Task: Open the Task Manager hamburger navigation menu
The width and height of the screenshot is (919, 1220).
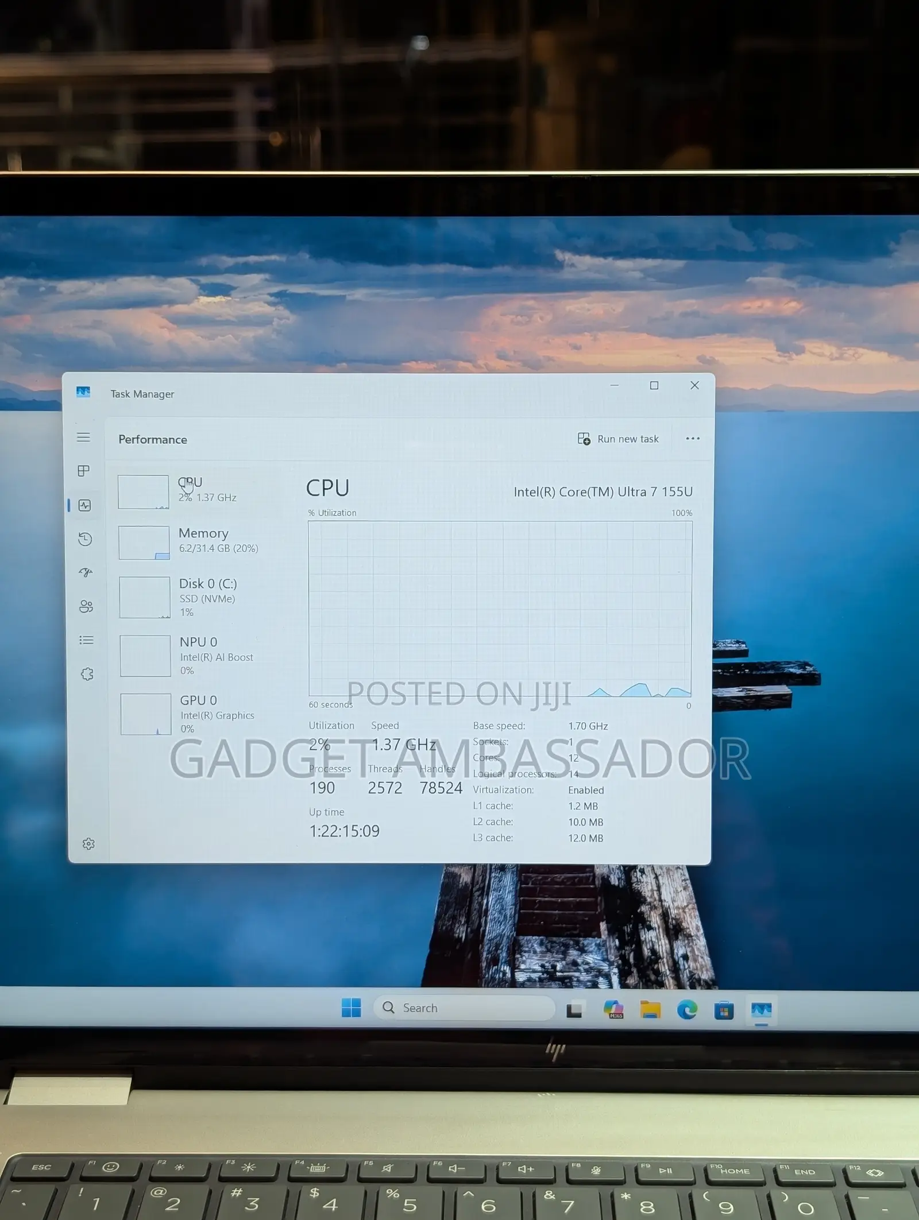Action: coord(84,437)
